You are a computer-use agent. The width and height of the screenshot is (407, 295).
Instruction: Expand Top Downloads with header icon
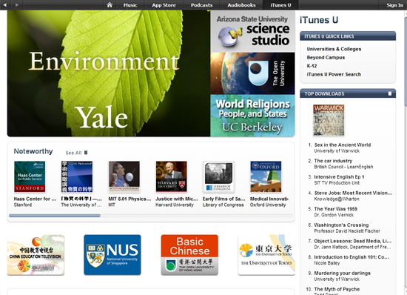(x=389, y=93)
